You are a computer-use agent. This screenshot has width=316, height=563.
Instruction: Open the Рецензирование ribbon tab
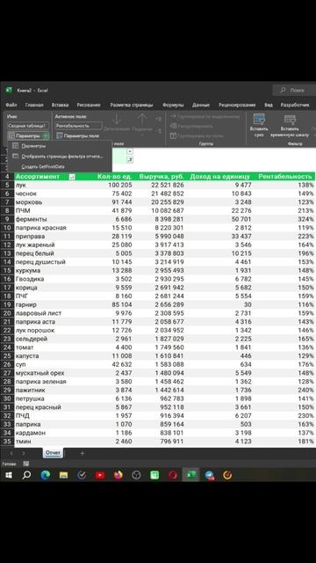click(237, 105)
